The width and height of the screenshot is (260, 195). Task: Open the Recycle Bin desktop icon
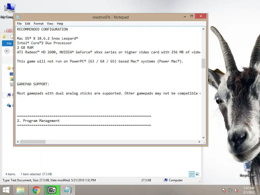247,169
